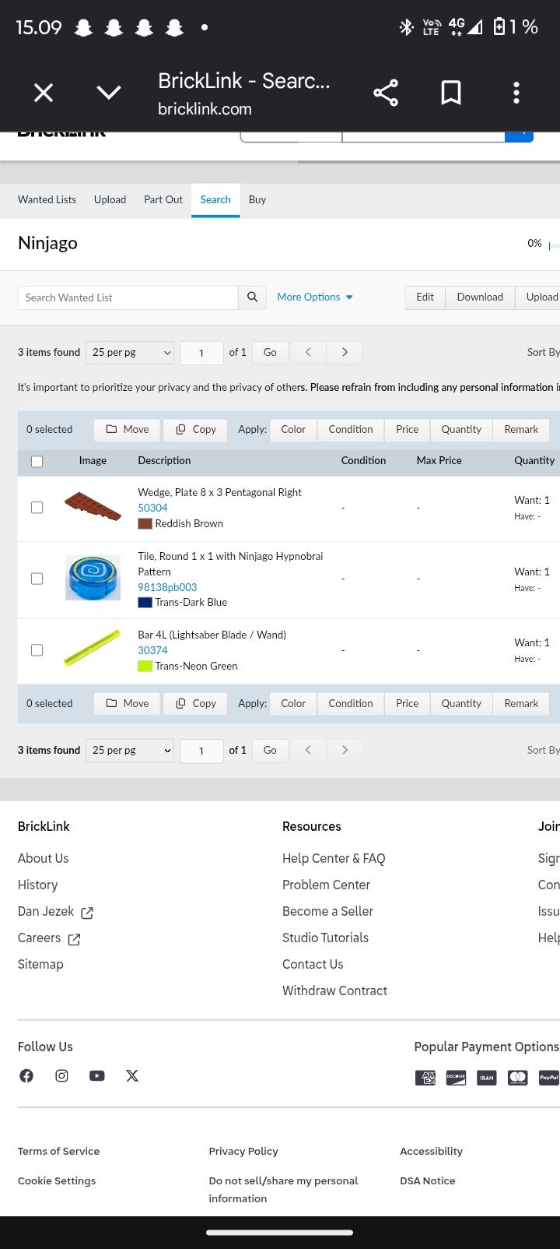This screenshot has width=560, height=1249.
Task: Open the Wanted Lists tab
Action: pyautogui.click(x=47, y=200)
